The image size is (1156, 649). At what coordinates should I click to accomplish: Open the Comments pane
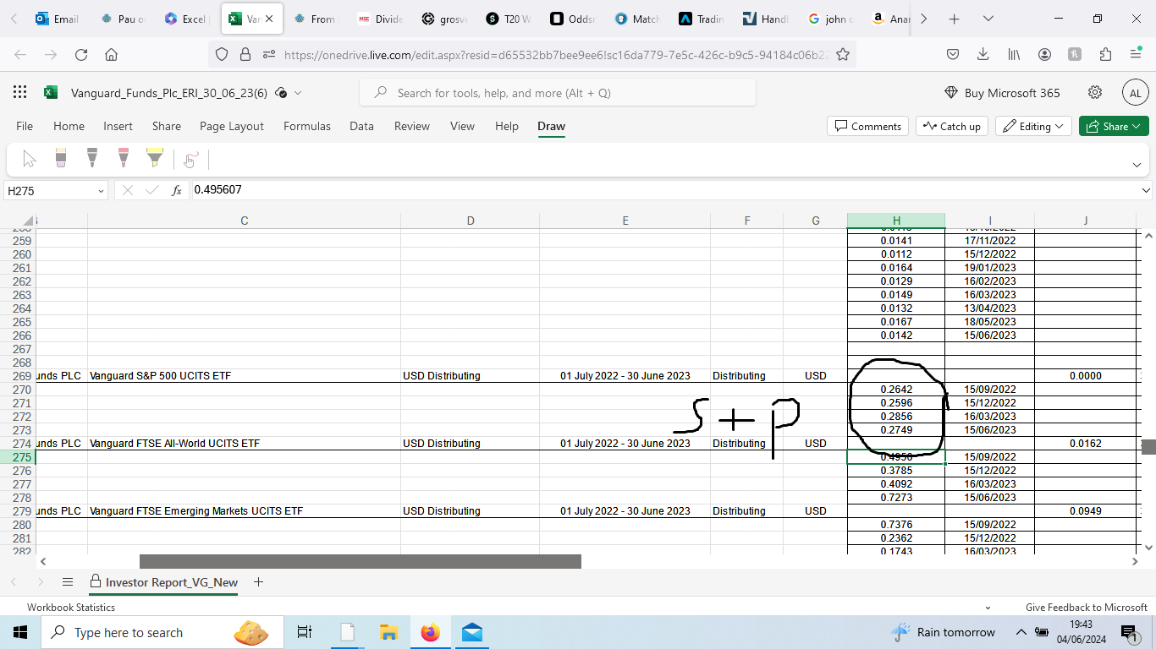(x=867, y=126)
